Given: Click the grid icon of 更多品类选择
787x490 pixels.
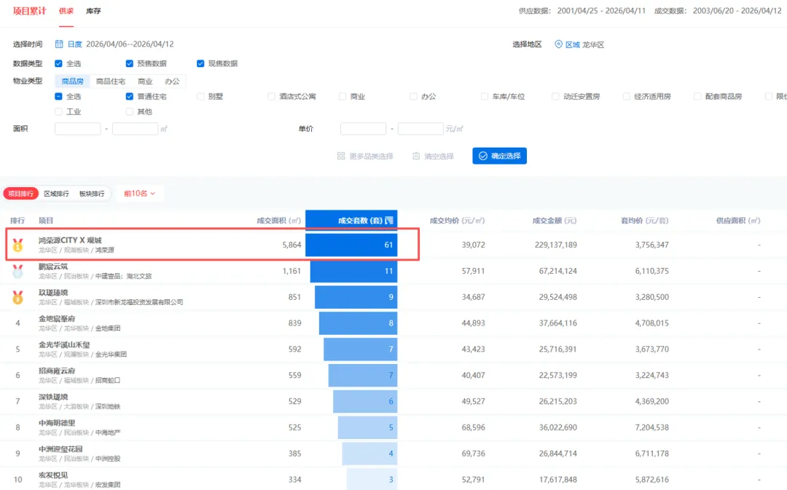Looking at the screenshot, I should [341, 156].
